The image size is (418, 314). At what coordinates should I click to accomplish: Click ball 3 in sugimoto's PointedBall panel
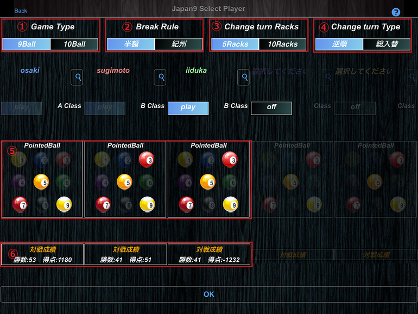click(x=147, y=160)
